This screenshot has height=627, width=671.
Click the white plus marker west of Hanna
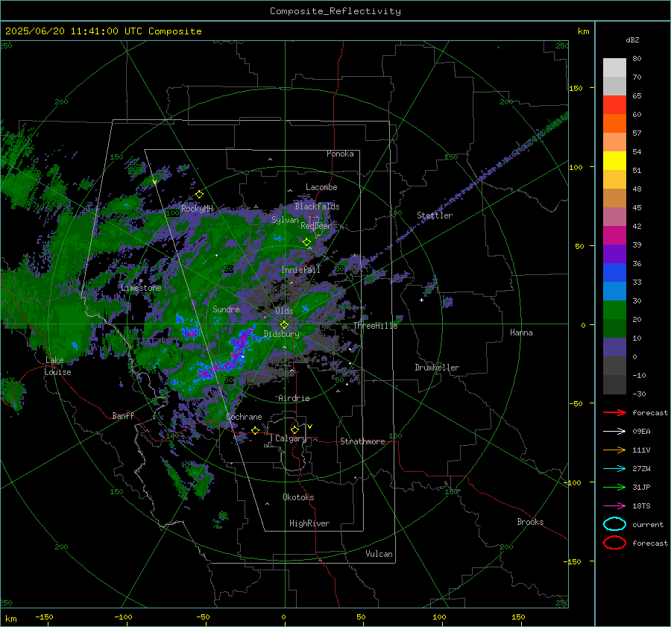(x=421, y=300)
